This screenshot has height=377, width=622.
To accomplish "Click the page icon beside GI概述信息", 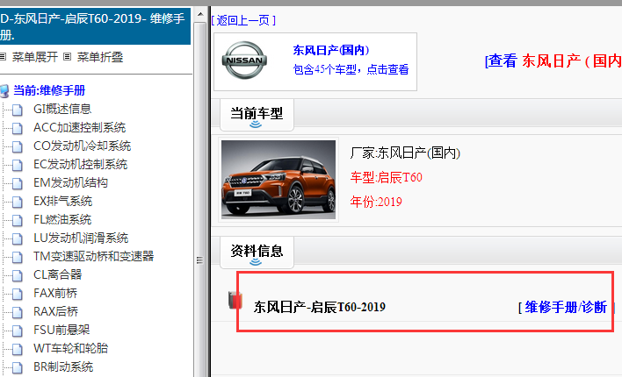I will pyautogui.click(x=17, y=110).
